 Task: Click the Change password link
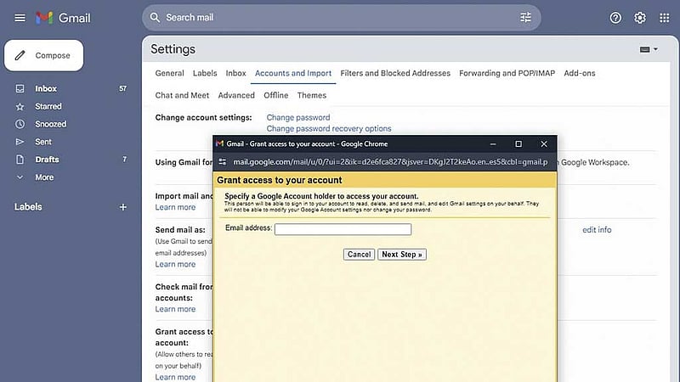point(298,117)
